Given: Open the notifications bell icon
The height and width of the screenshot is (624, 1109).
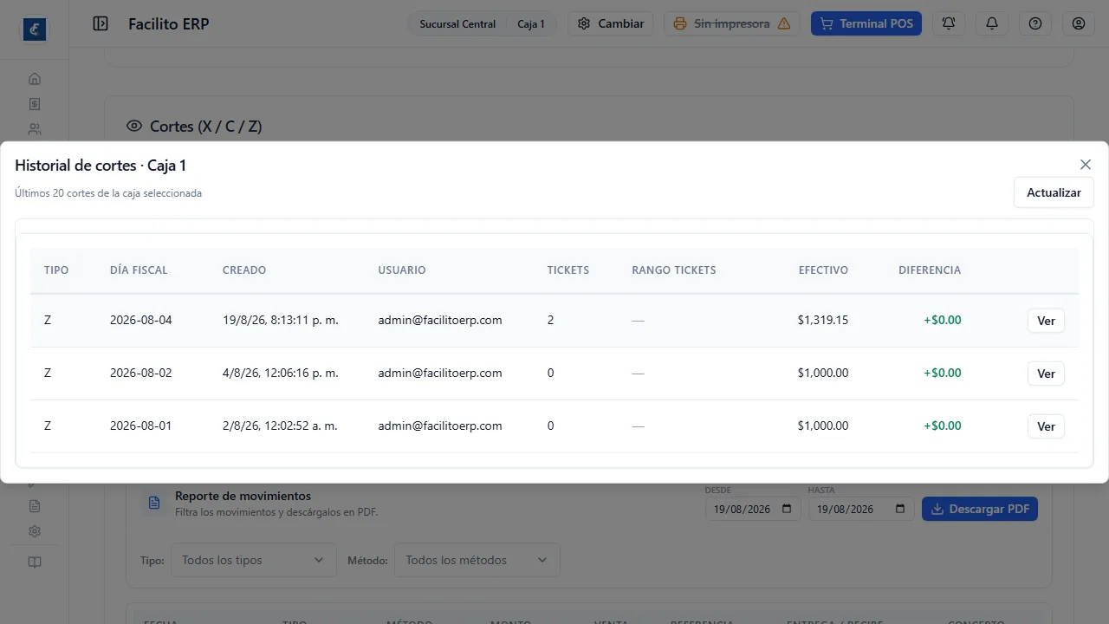Looking at the screenshot, I should 992,23.
